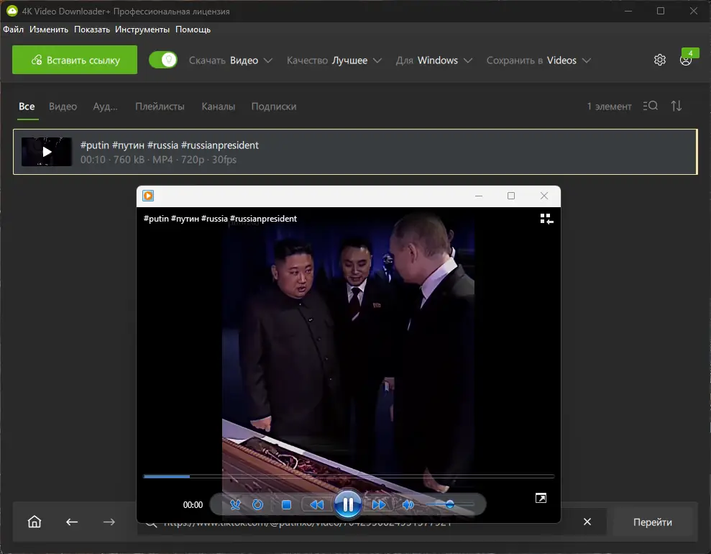The height and width of the screenshot is (554, 711).
Task: Toggle shuffle in the media player
Action: (x=235, y=504)
